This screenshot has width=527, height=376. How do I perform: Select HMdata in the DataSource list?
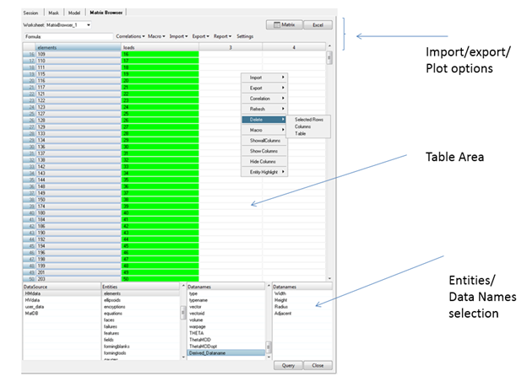coord(62,293)
